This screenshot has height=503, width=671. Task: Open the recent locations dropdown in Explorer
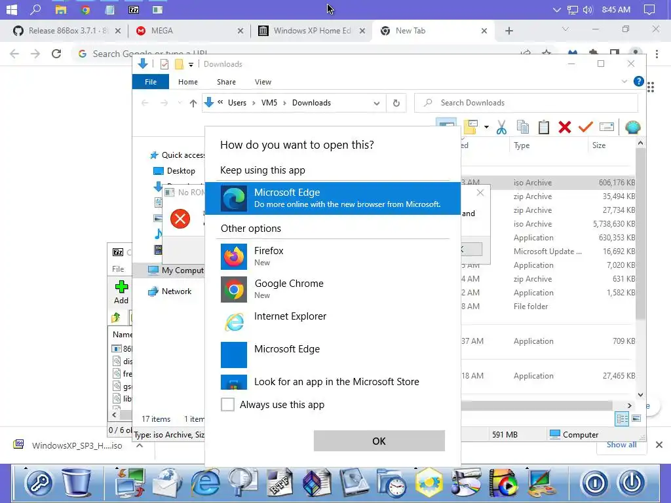[x=180, y=103]
